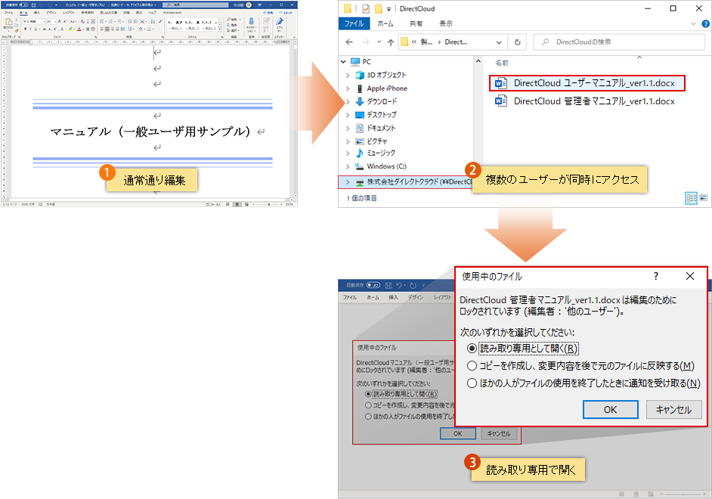Click the DirectCloudの検索 search field
Screen dimensions: 712x499
coord(619,42)
